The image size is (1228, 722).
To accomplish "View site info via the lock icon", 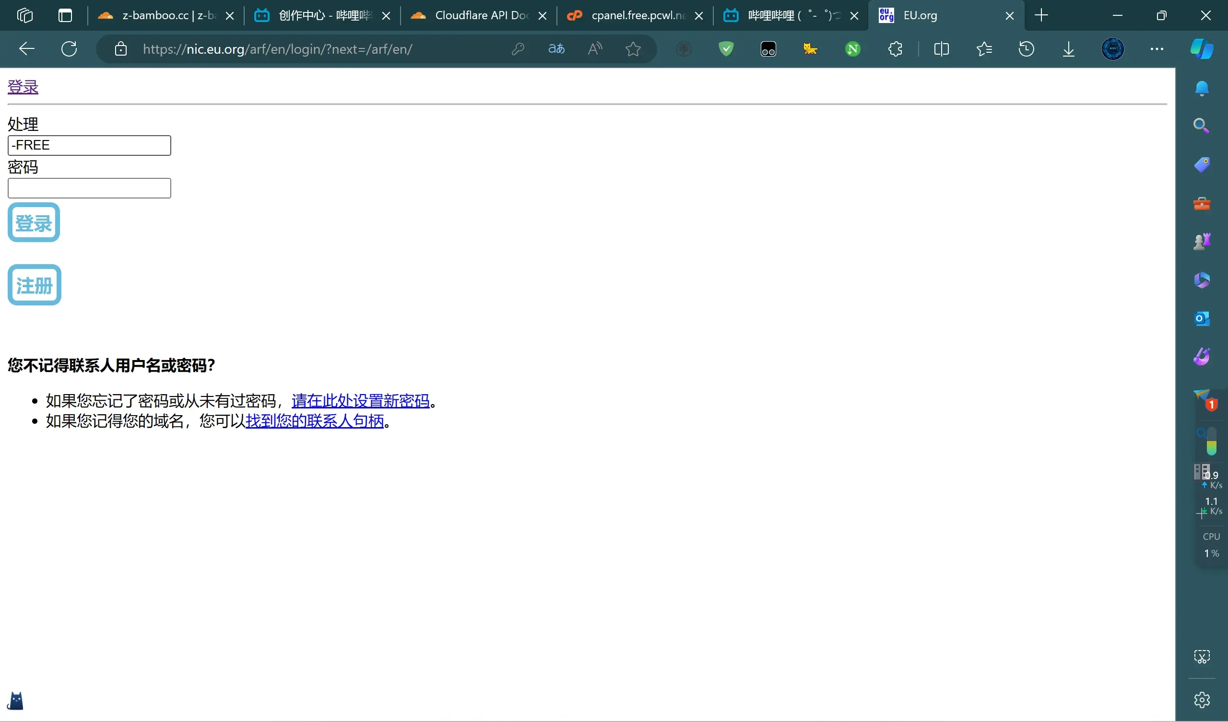I will point(121,49).
